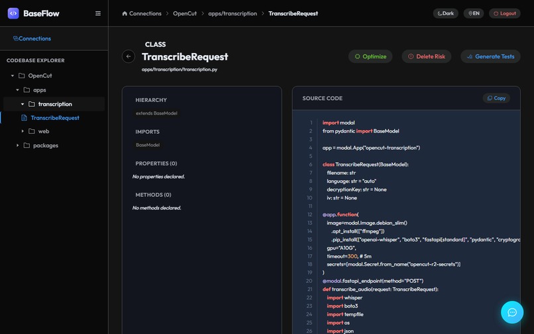Navigate to Connections breadcrumb
Image resolution: width=534 pixels, height=334 pixels.
tap(145, 14)
